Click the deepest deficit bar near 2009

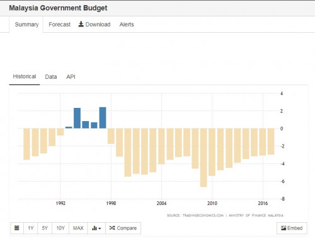203,158
